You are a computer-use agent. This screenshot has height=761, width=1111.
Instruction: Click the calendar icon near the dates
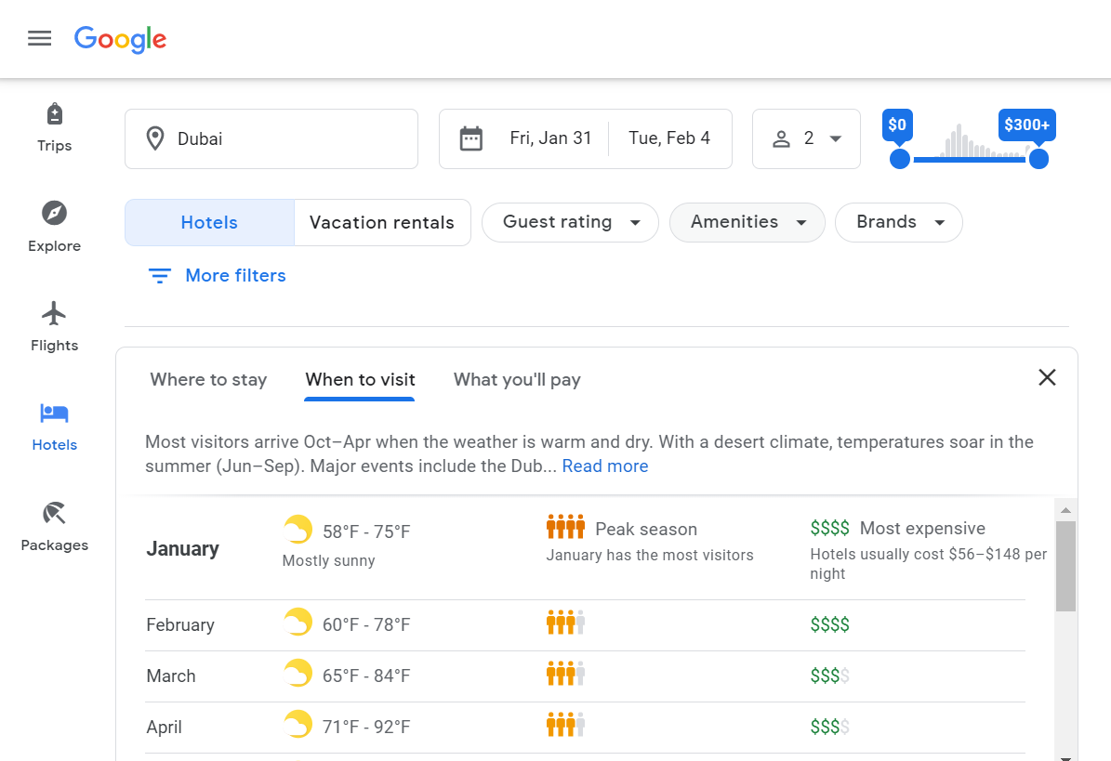471,138
